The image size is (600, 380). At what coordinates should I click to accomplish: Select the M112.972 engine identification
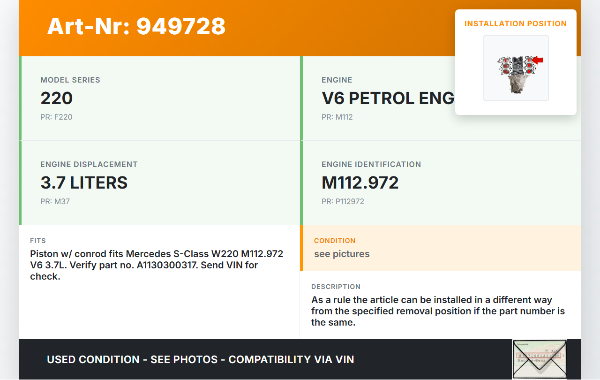click(360, 182)
